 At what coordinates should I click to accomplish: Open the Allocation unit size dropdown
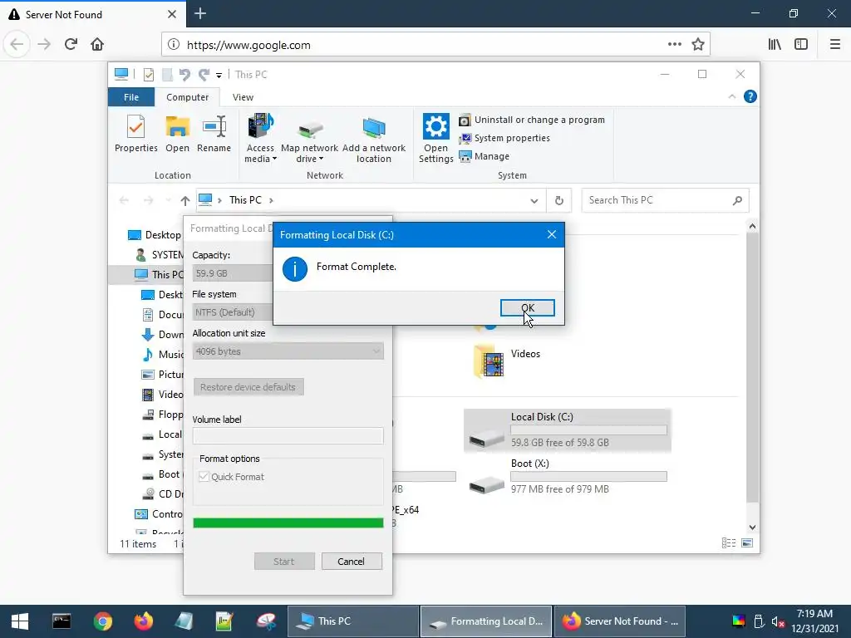click(288, 351)
